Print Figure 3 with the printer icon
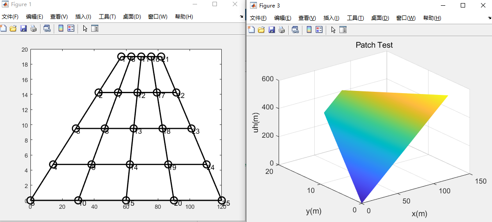This screenshot has height=222, width=492. click(x=282, y=30)
